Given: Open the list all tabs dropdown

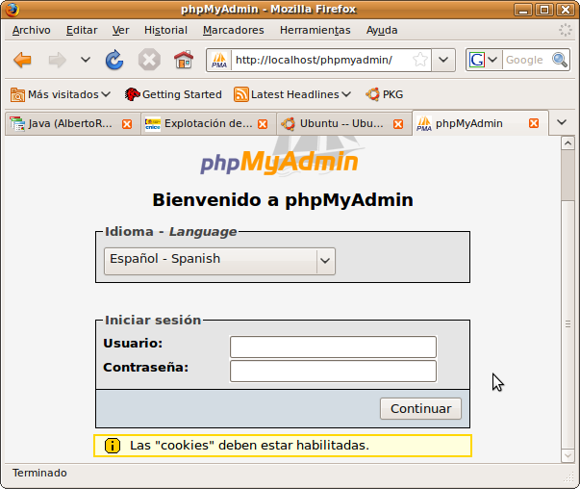Looking at the screenshot, I should click(x=563, y=123).
